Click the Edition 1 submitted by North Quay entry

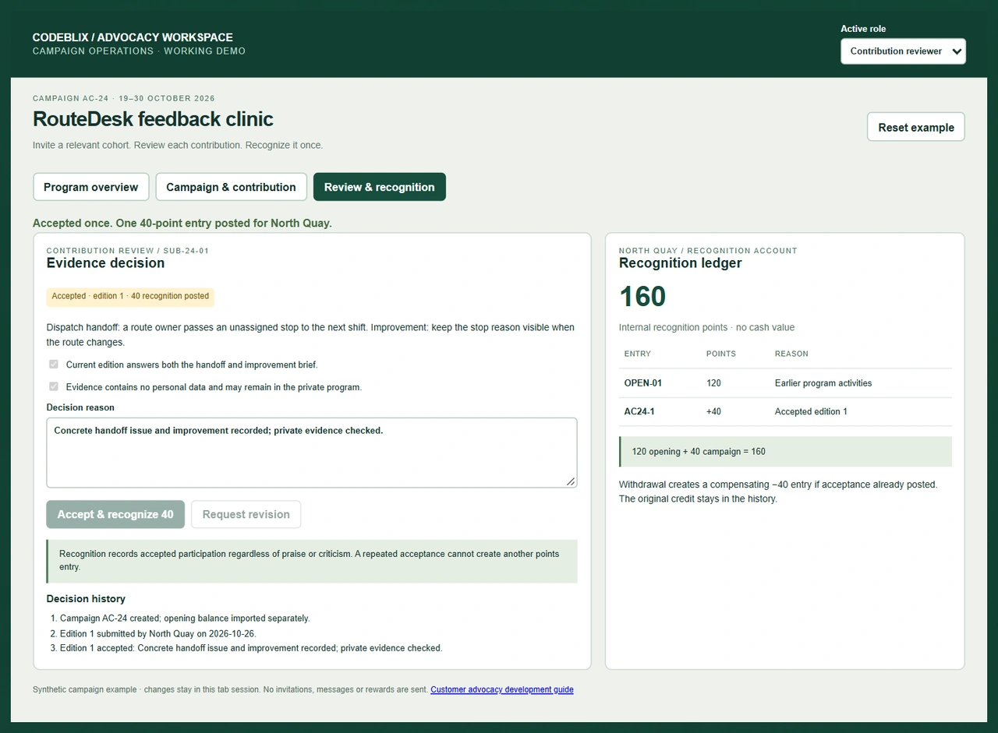click(x=158, y=633)
